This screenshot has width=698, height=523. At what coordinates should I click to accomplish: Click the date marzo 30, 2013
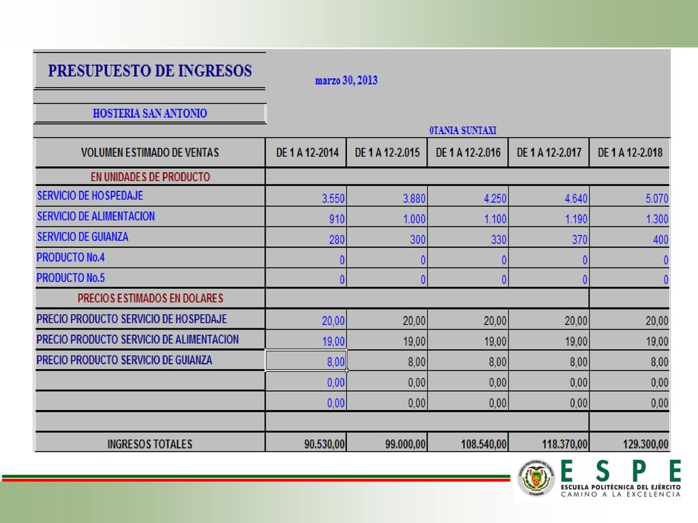click(346, 80)
